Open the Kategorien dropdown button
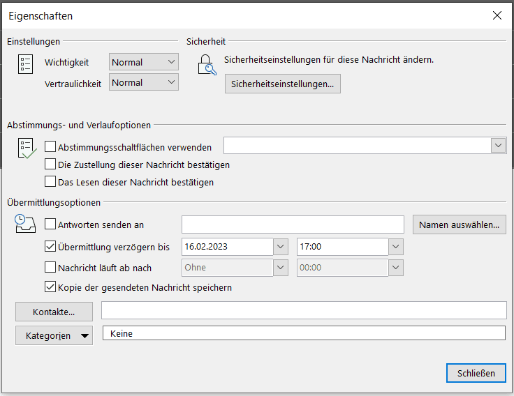514x396 pixels. pos(55,335)
